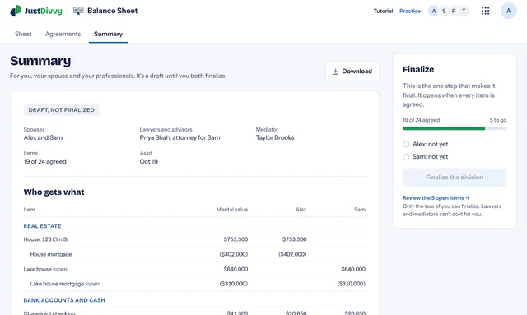Select the House mortgage row label
This screenshot has height=315, width=527.
pos(51,254)
